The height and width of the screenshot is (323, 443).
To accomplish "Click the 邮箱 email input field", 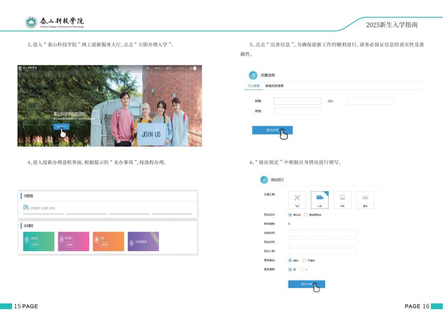I will click(297, 101).
